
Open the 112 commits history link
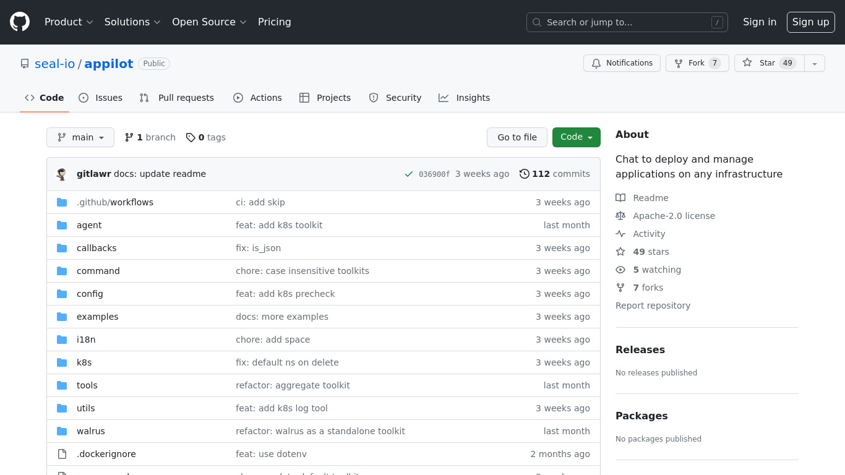[x=555, y=174]
